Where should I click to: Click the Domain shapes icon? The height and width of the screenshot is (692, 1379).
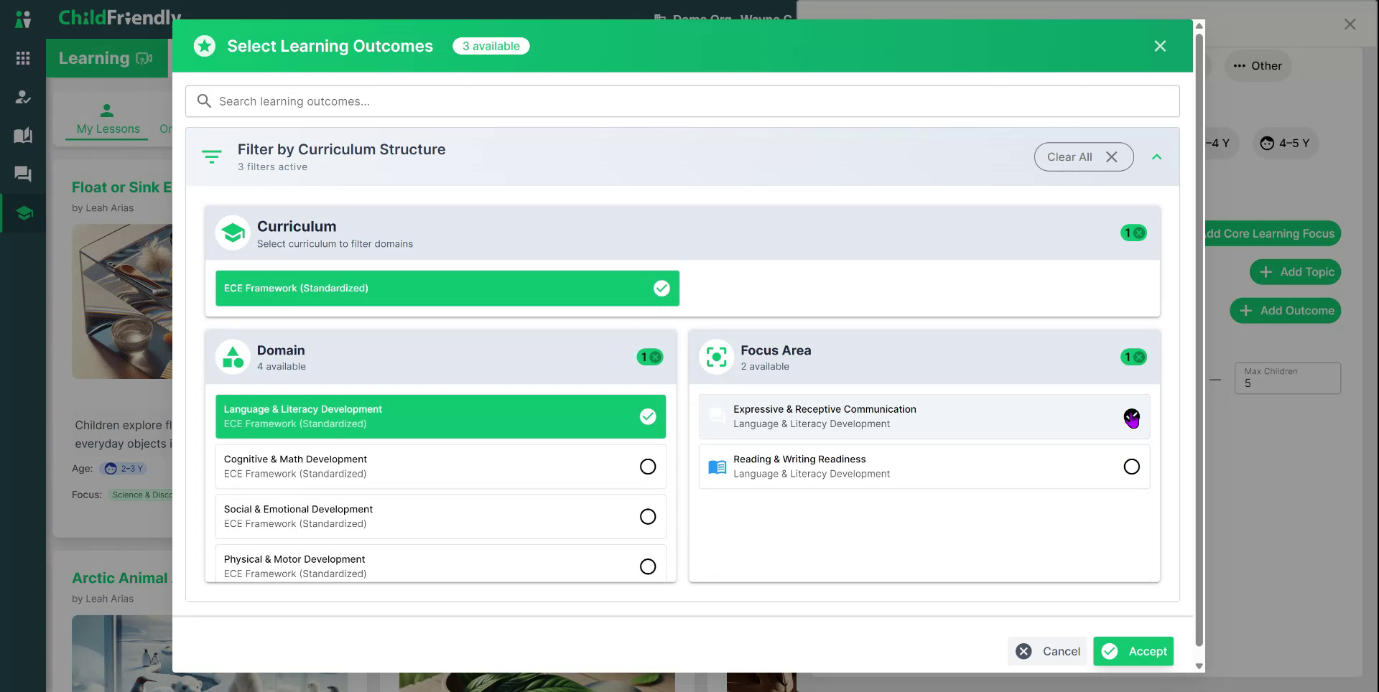tap(233, 357)
